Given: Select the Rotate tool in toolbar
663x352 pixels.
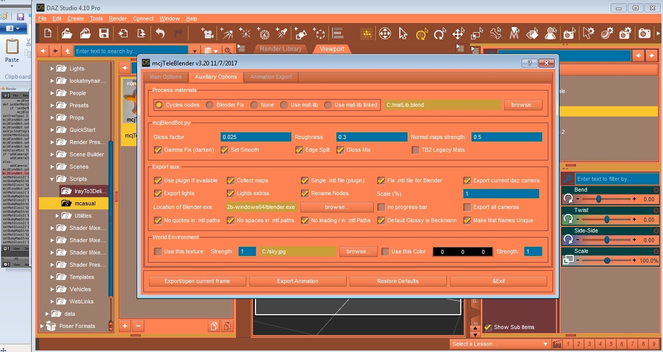Looking at the screenshot, I should pos(439,34).
